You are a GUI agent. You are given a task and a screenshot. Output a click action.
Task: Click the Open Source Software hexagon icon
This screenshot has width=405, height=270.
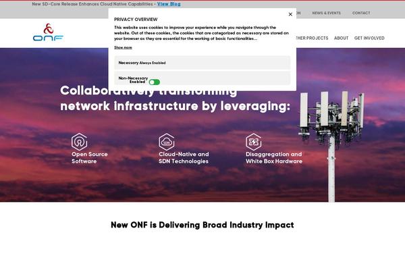coord(79,142)
